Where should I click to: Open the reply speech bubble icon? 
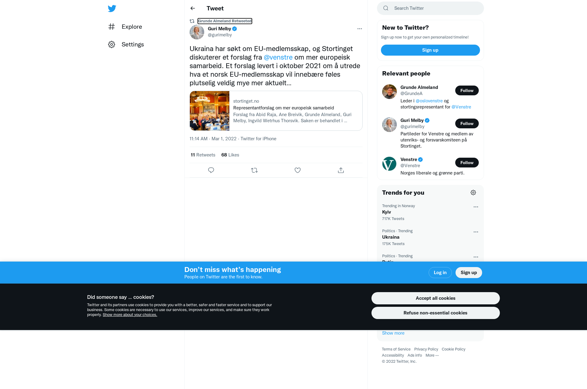211,170
